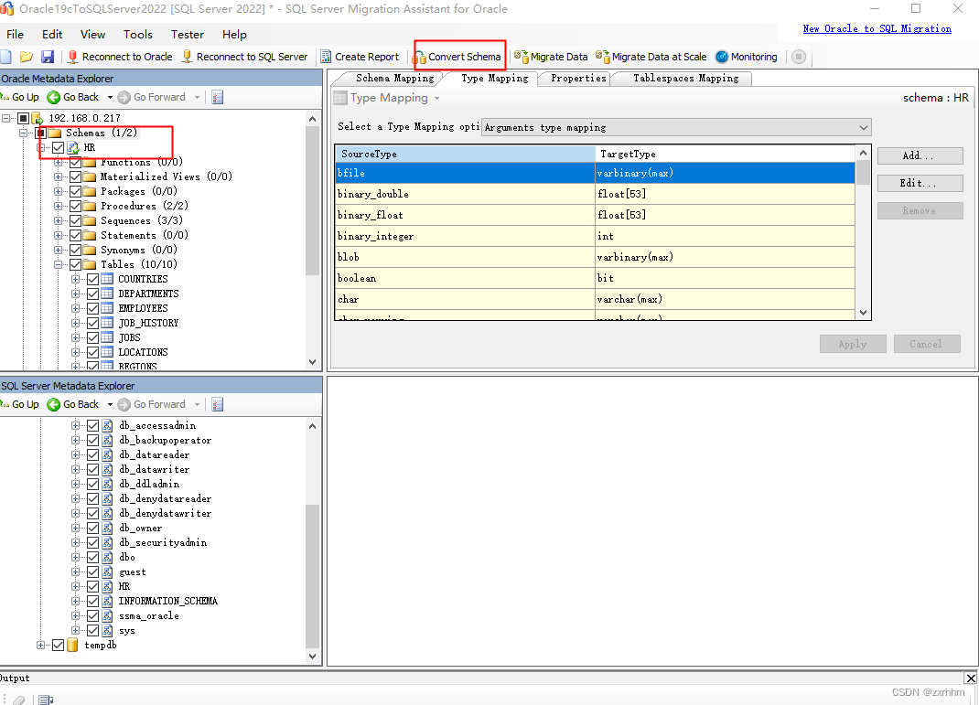Click scroll-down arrow in Oracle tree
979x705 pixels.
pyautogui.click(x=312, y=362)
